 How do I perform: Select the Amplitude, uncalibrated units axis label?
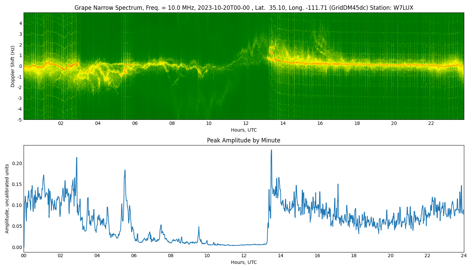pyautogui.click(x=7, y=198)
